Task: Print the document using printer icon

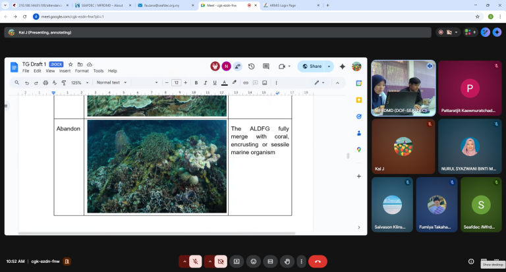Action: [45, 83]
